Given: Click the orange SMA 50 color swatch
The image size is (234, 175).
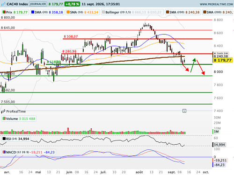Looking at the screenshot, I should click(68, 12).
